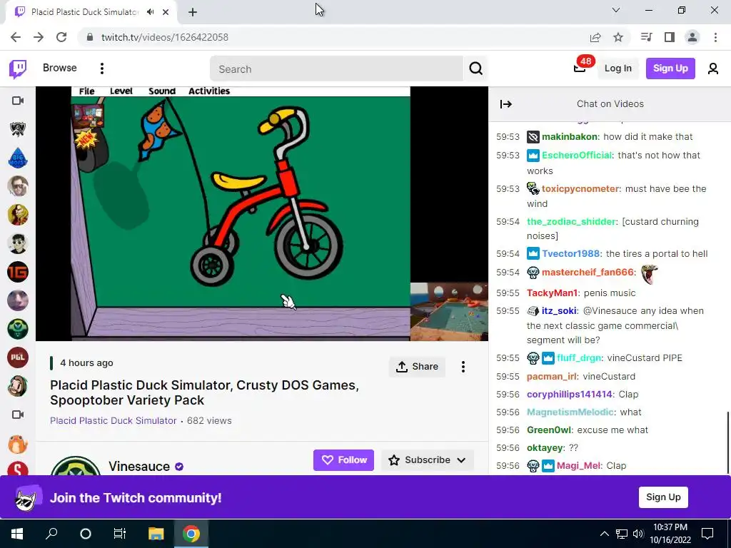The height and width of the screenshot is (548, 731).
Task: Click the Log In button
Action: 617,68
